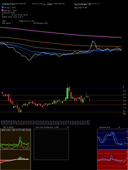Click the 76.92 price axis label

point(125,97)
